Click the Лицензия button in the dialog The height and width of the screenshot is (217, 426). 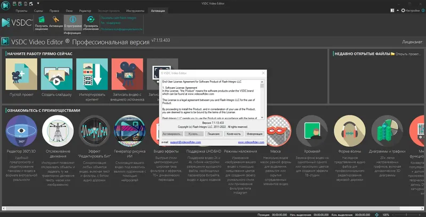(x=214, y=134)
